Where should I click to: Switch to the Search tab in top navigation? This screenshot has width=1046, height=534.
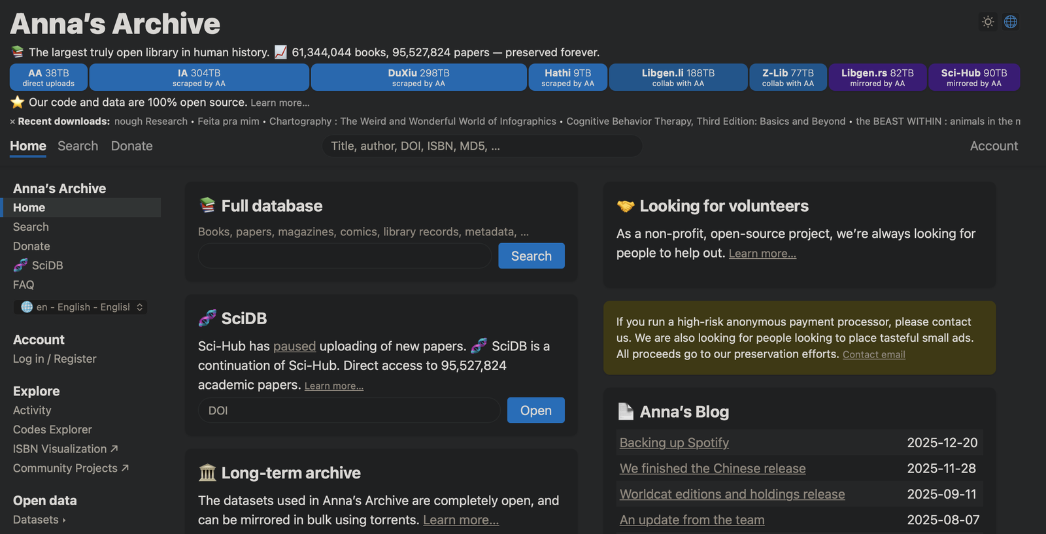[78, 146]
